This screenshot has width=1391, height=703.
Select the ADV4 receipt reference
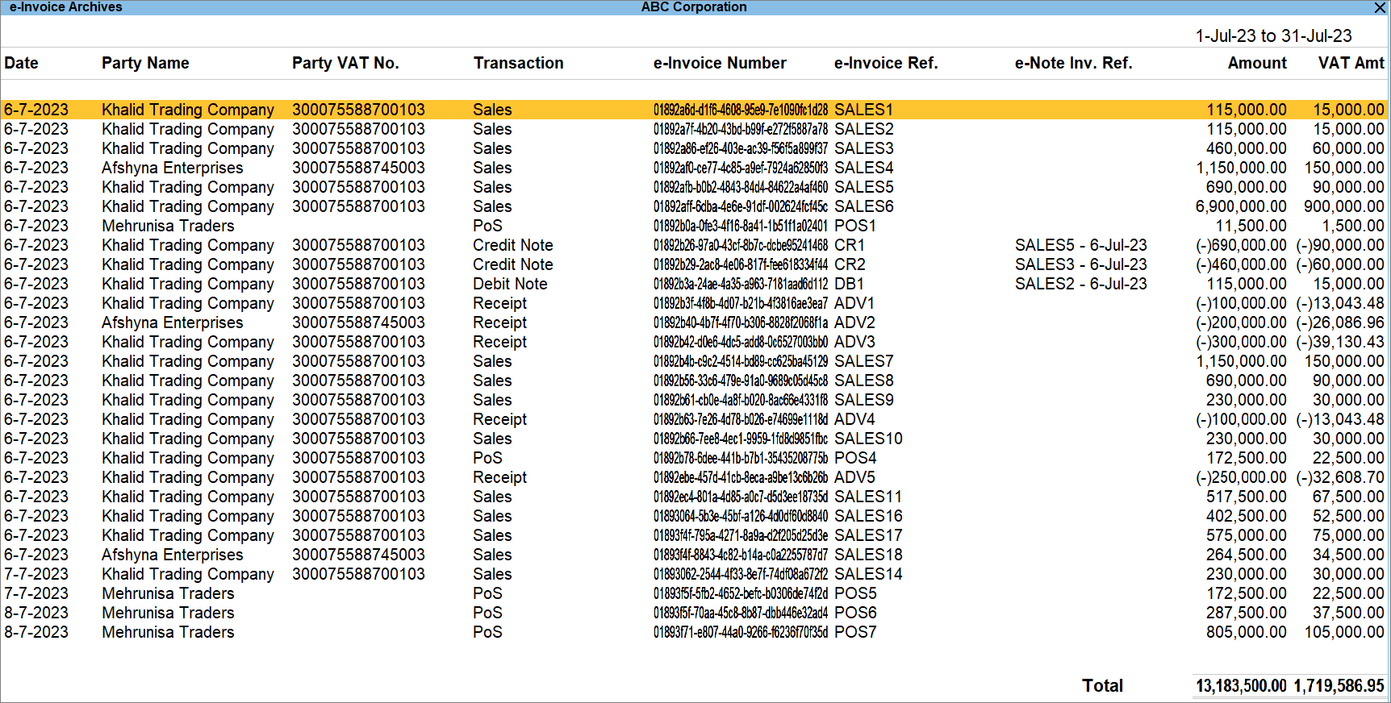coord(854,419)
